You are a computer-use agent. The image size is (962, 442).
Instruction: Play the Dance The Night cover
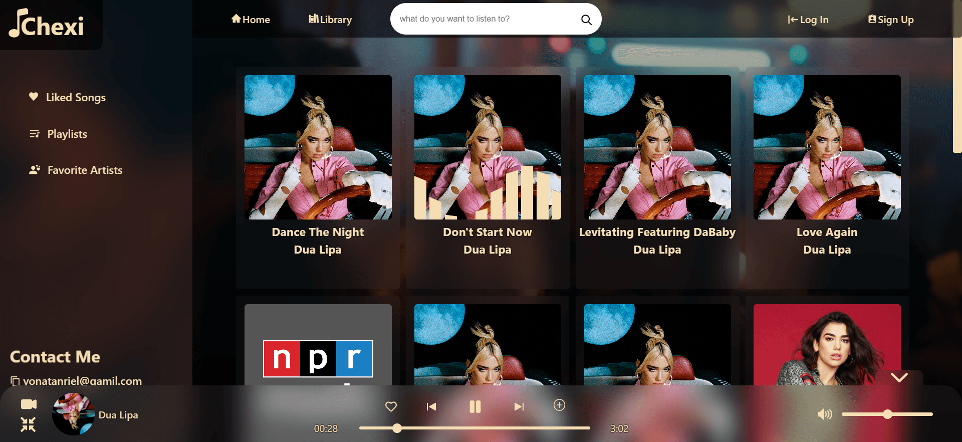(x=318, y=147)
